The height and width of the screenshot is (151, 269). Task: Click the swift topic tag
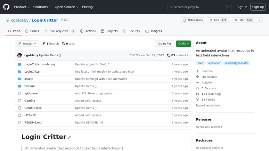pyautogui.click(x=201, y=63)
